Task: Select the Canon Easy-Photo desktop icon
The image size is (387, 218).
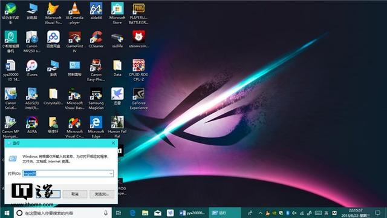Action: 96,70
